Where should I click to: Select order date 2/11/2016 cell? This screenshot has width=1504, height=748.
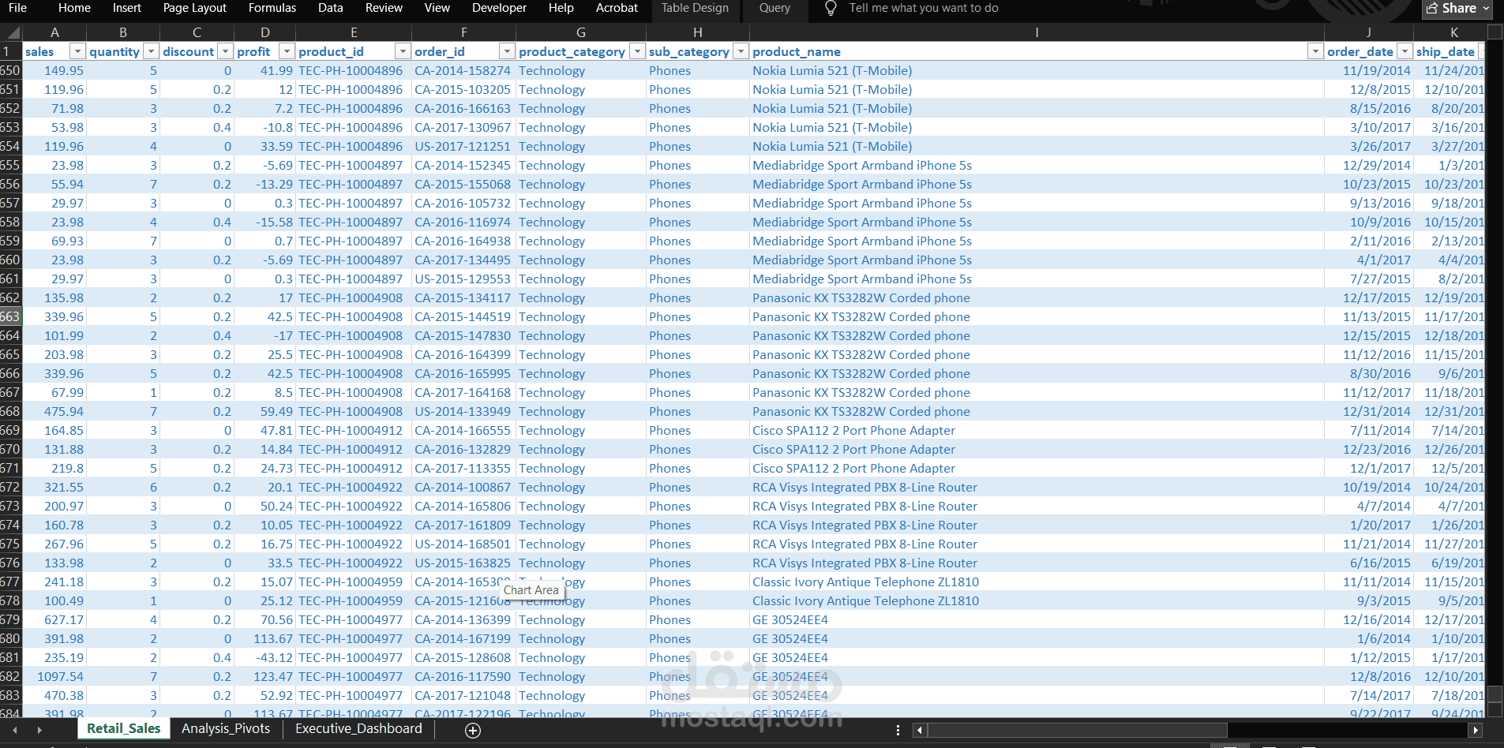point(1369,241)
